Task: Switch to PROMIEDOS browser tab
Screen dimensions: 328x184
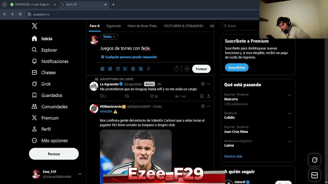Action: (33, 5)
